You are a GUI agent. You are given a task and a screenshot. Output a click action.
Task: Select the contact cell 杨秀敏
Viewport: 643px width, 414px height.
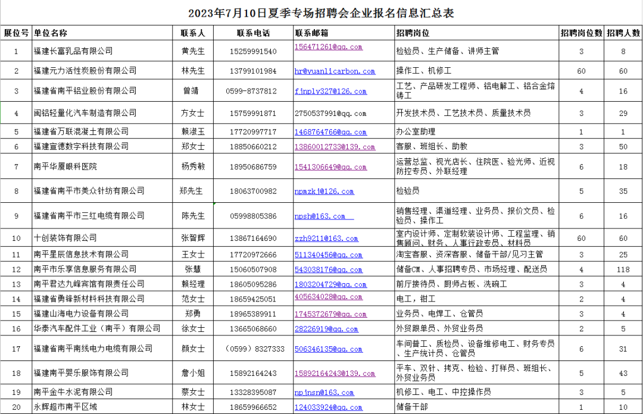tap(193, 167)
